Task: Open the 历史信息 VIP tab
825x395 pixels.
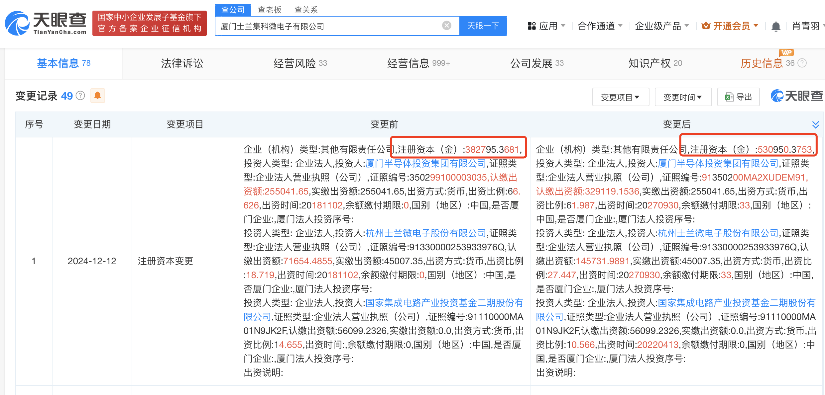Action: tap(767, 63)
